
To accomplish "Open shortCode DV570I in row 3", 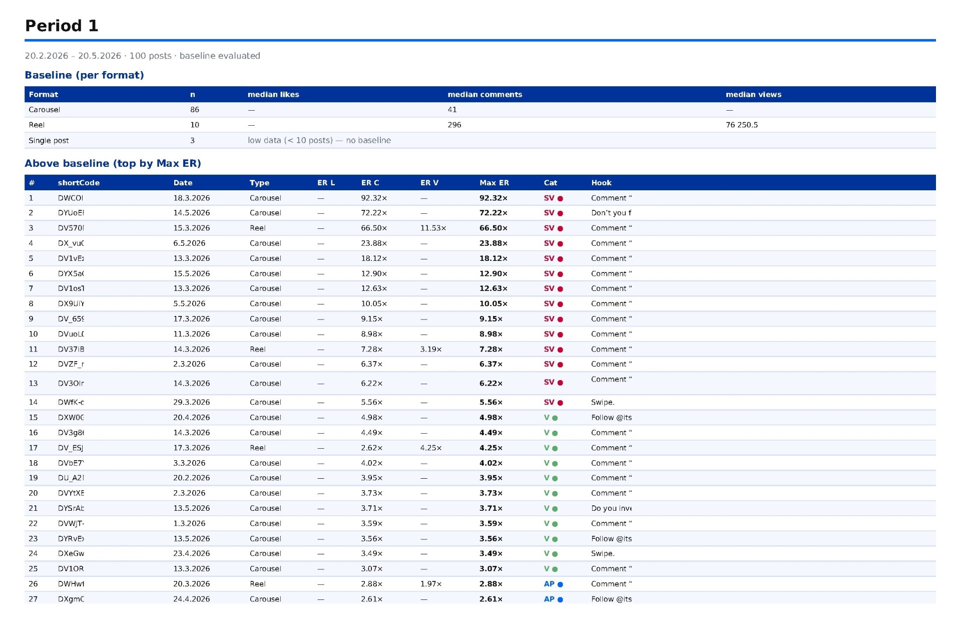I will click(x=71, y=228).
